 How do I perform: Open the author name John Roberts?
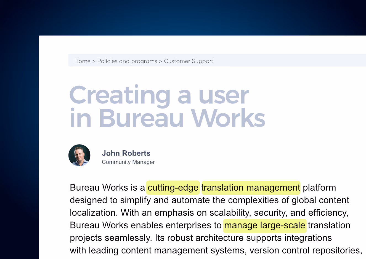pyautogui.click(x=126, y=153)
